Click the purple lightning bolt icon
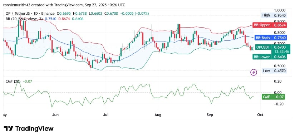Screen dimensions: 295x138 coord(254,72)
